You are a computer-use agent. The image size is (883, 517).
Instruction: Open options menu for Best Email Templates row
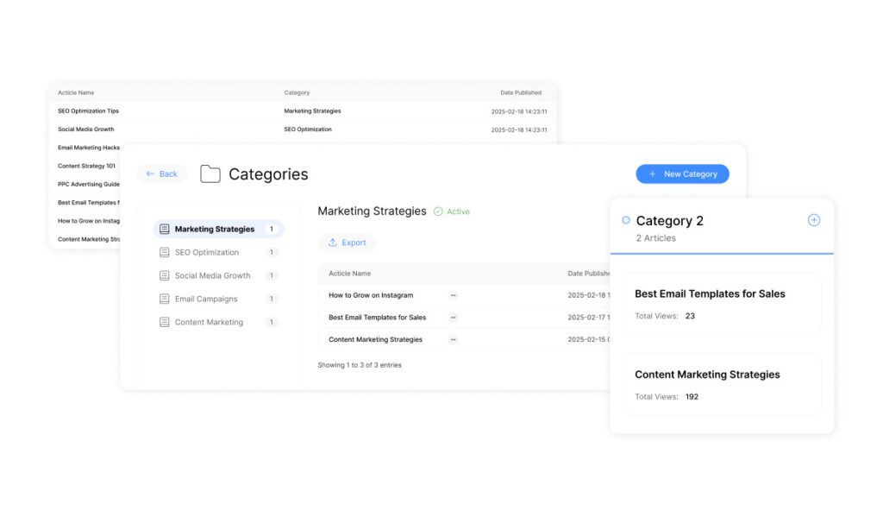[454, 318]
